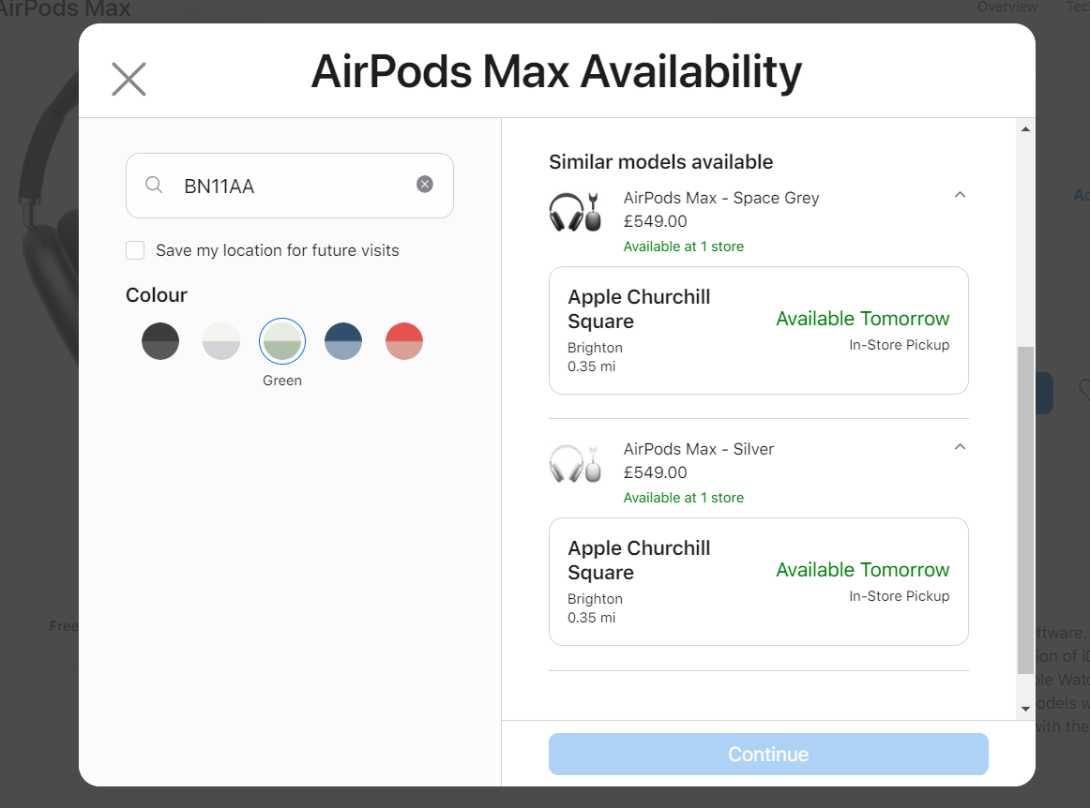This screenshot has height=808, width=1090.
Task: Clear the BN11AA postcode search field
Action: 425,184
